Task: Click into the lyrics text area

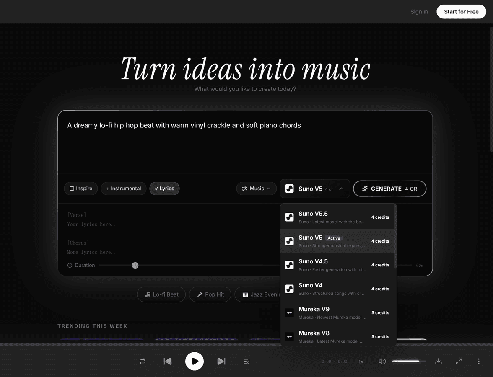Action: tap(170, 233)
